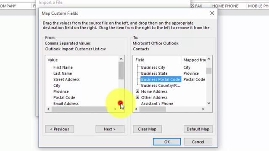This screenshot has width=269, height=151.
Task: Click the Field list vertical scrollbar thumb
Action: tap(209, 70)
